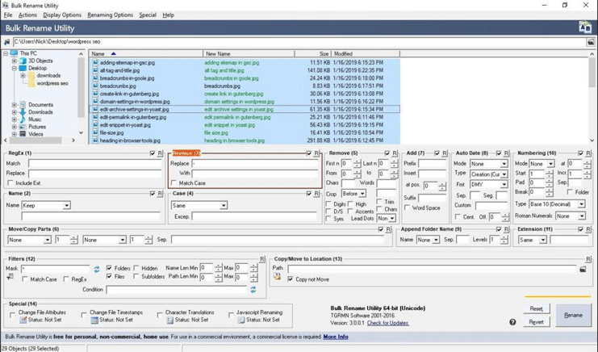Enable Change File Attributes checkbox
The width and height of the screenshot is (598, 352).
(x=13, y=315)
